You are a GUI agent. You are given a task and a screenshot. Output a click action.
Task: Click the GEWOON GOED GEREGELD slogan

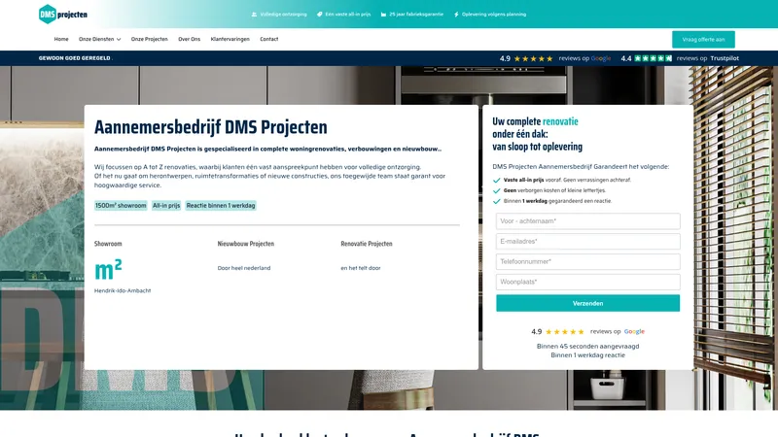coord(75,58)
